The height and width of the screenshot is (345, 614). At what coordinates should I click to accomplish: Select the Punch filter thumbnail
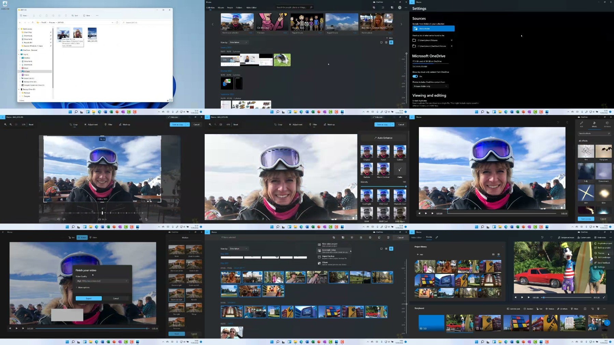(383, 152)
